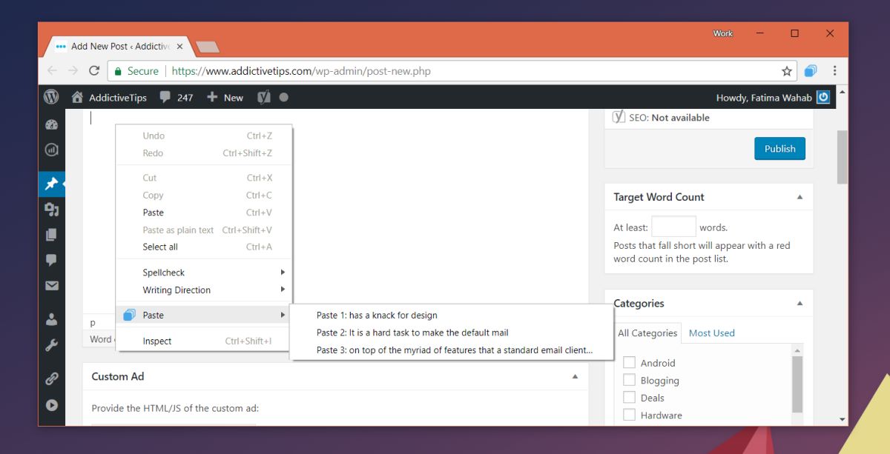890x454 pixels.
Task: Switch to the All Categories tab
Action: point(647,333)
